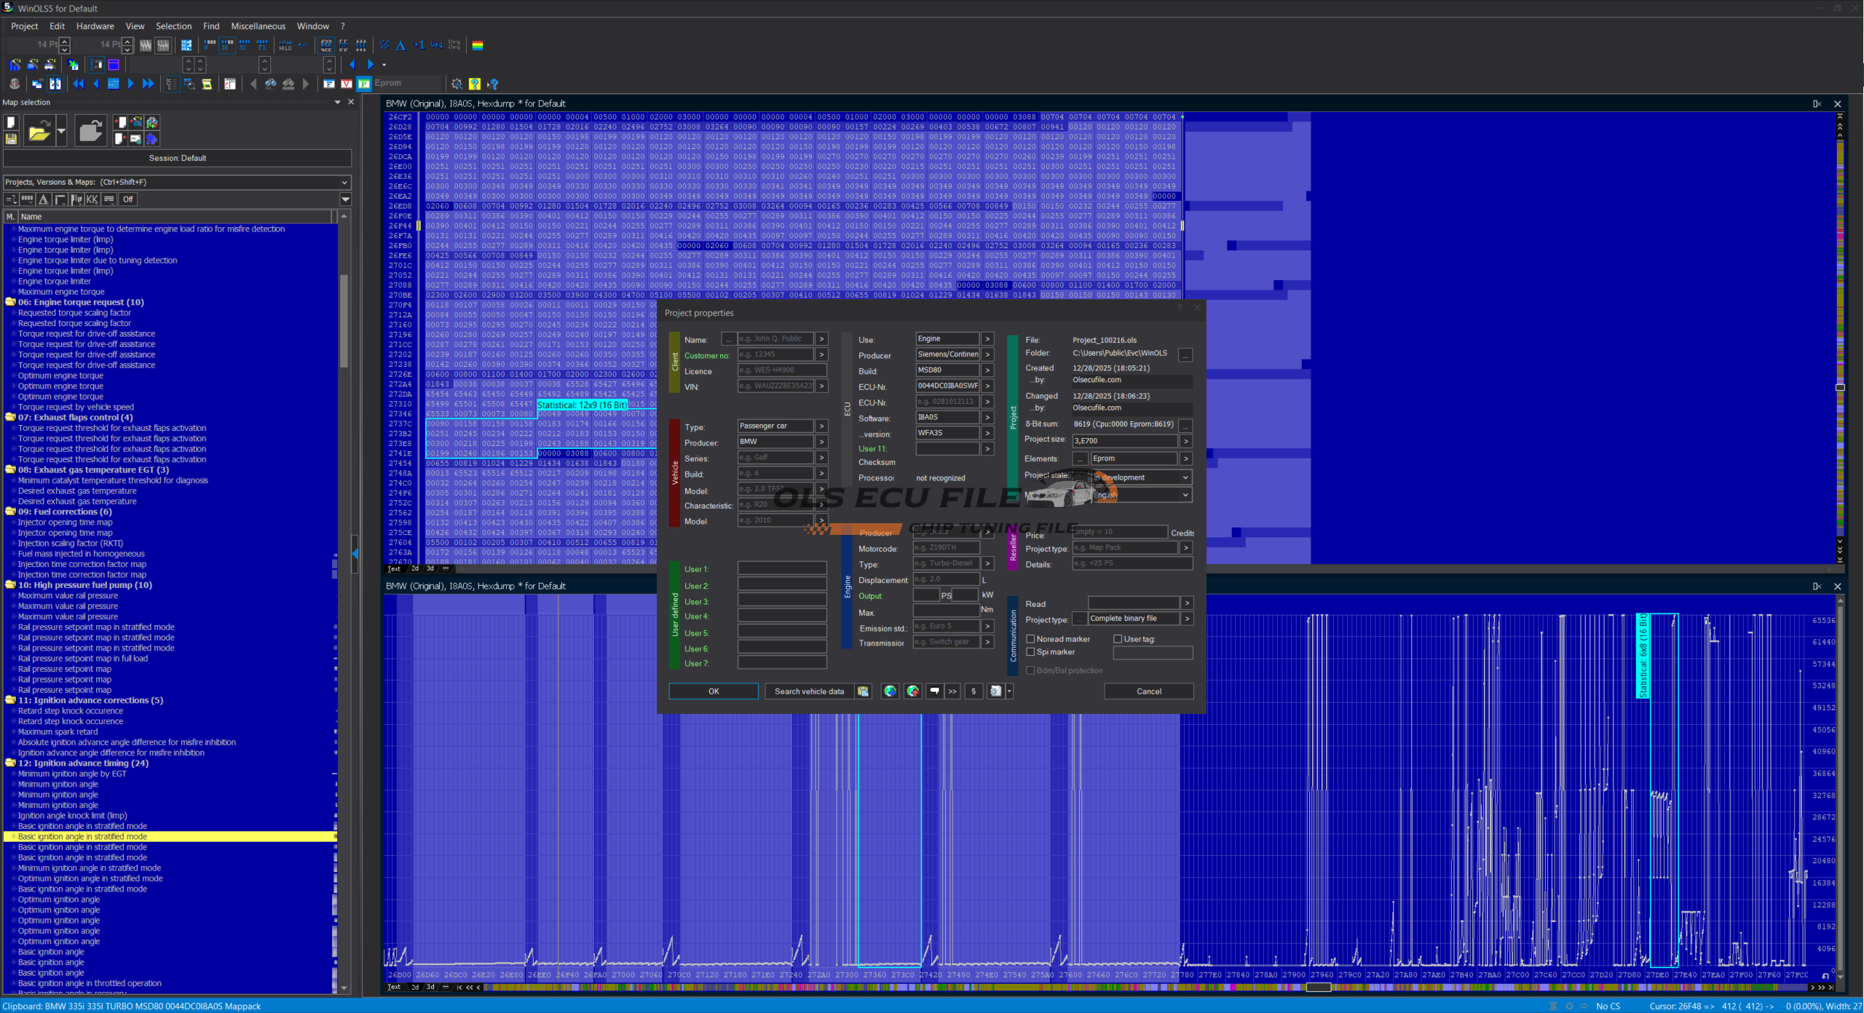Enable the Noread marker checkbox
The image size is (1864, 1013).
pyautogui.click(x=1030, y=639)
